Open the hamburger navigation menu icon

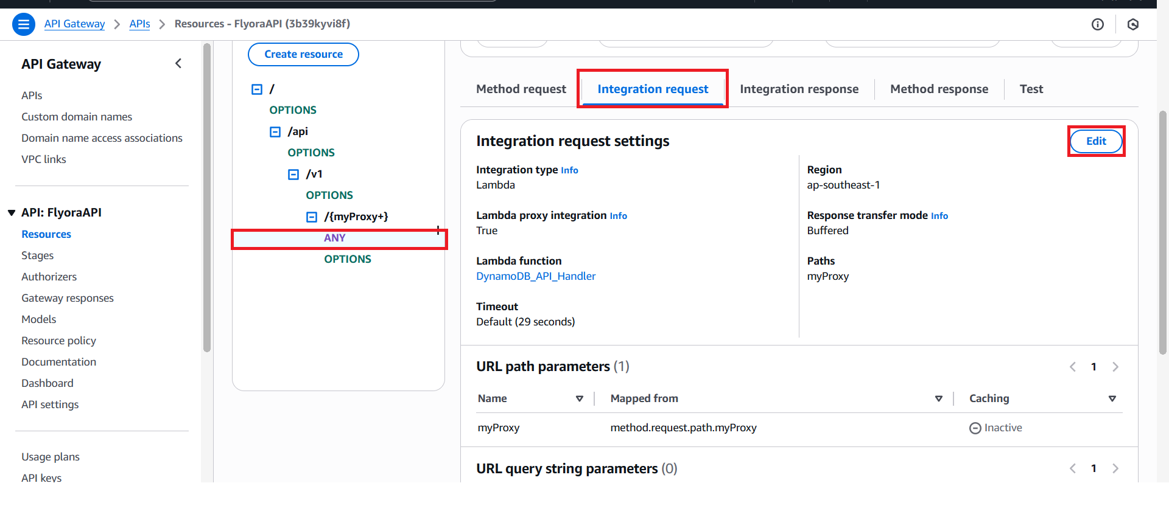click(x=23, y=24)
